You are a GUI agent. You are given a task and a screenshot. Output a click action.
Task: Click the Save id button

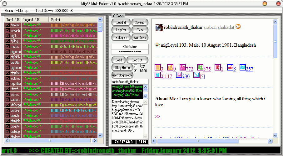pos(140,23)
